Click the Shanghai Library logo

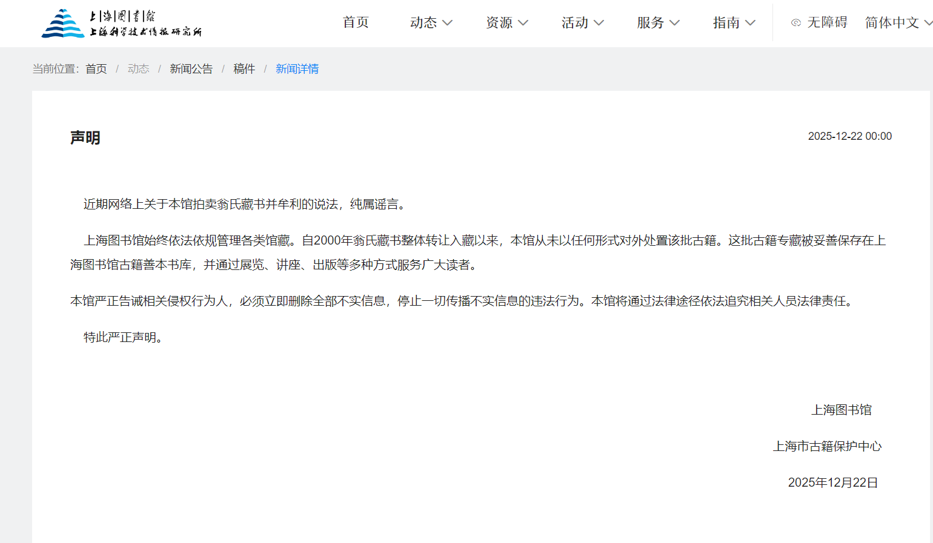[121, 24]
